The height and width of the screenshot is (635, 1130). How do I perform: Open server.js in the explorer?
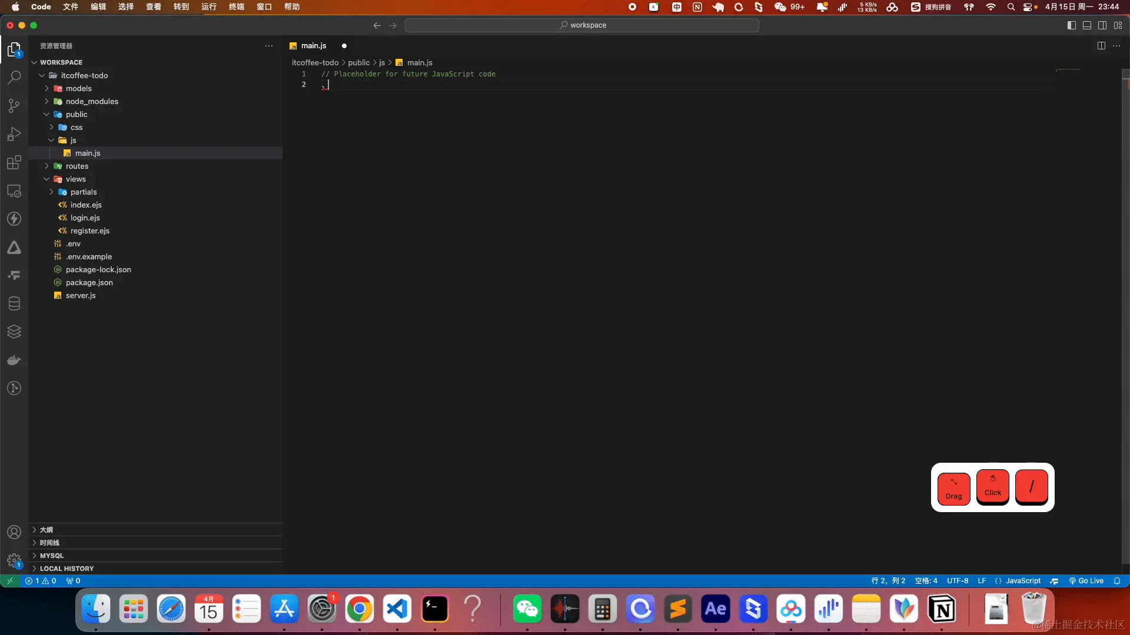(x=81, y=296)
